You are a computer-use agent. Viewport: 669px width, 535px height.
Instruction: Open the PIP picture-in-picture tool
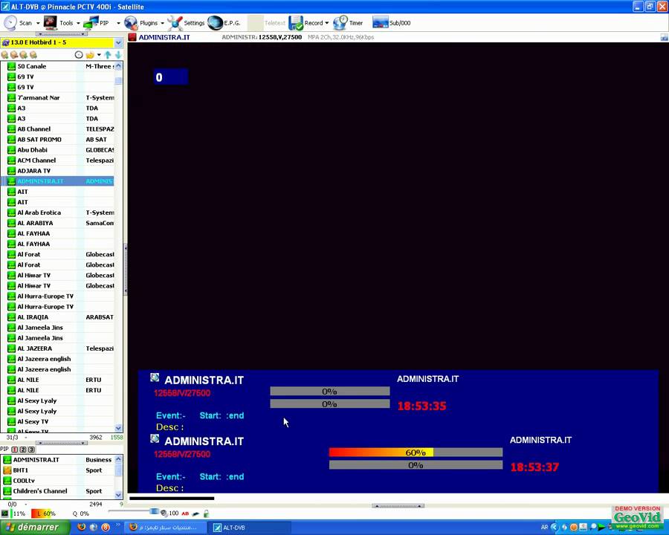[97, 23]
